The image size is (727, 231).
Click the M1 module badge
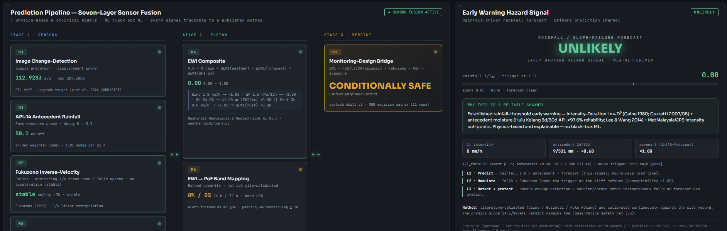click(x=21, y=52)
